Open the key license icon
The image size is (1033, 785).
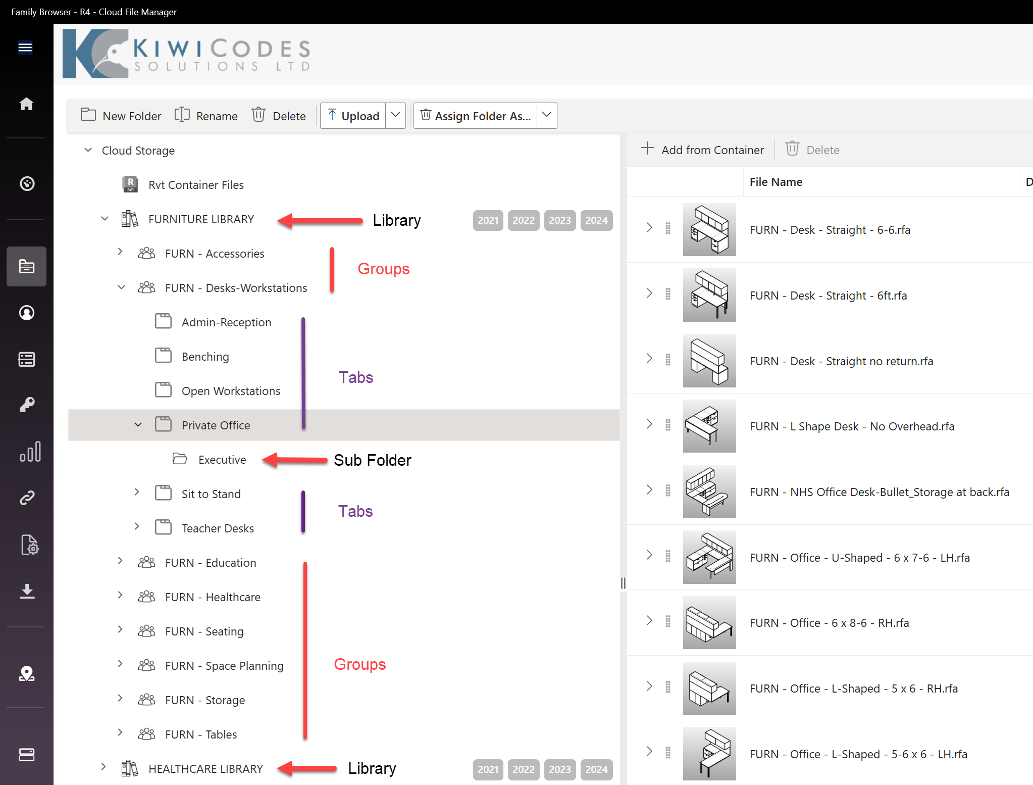coord(26,405)
